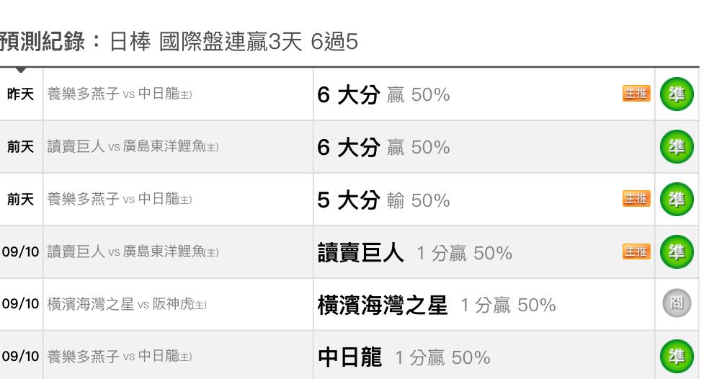Click orange 主推 tag in yesterday's row

636,94
